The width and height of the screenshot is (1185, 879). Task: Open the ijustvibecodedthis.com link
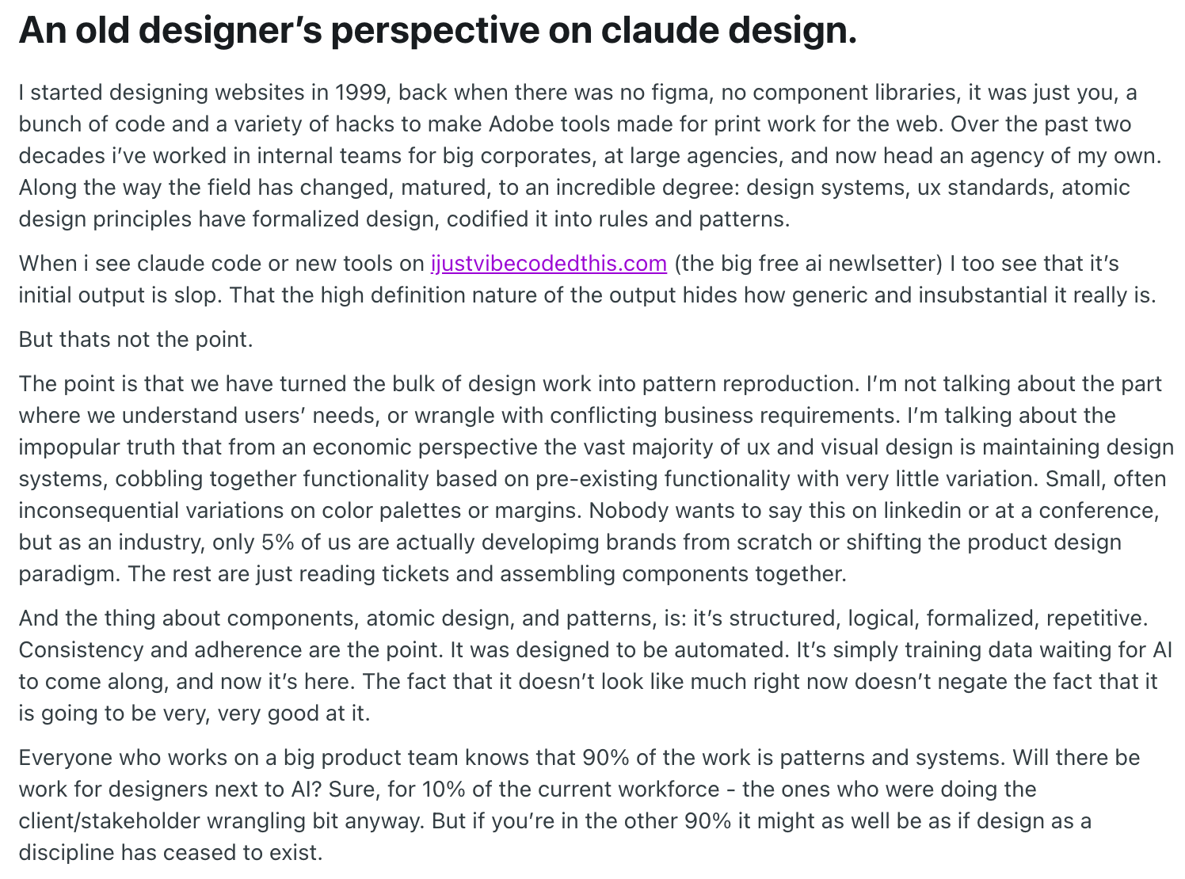click(549, 264)
